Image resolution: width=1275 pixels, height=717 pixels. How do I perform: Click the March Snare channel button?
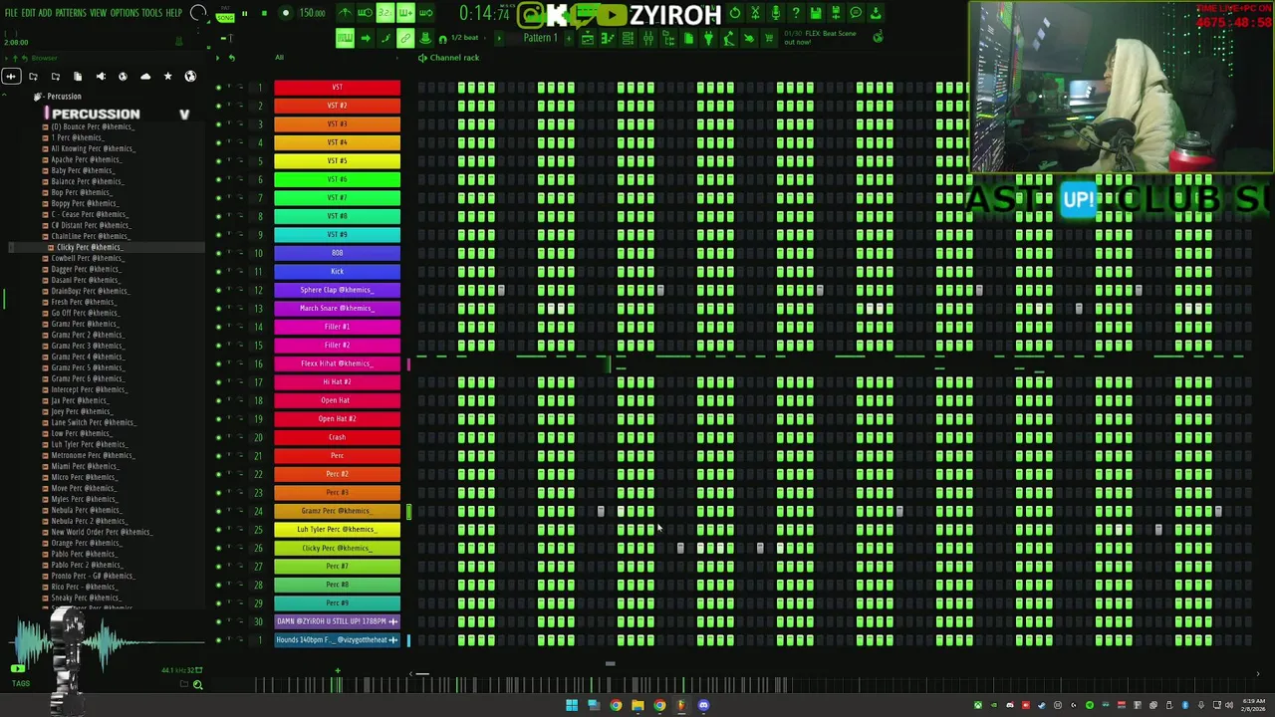[x=337, y=309]
